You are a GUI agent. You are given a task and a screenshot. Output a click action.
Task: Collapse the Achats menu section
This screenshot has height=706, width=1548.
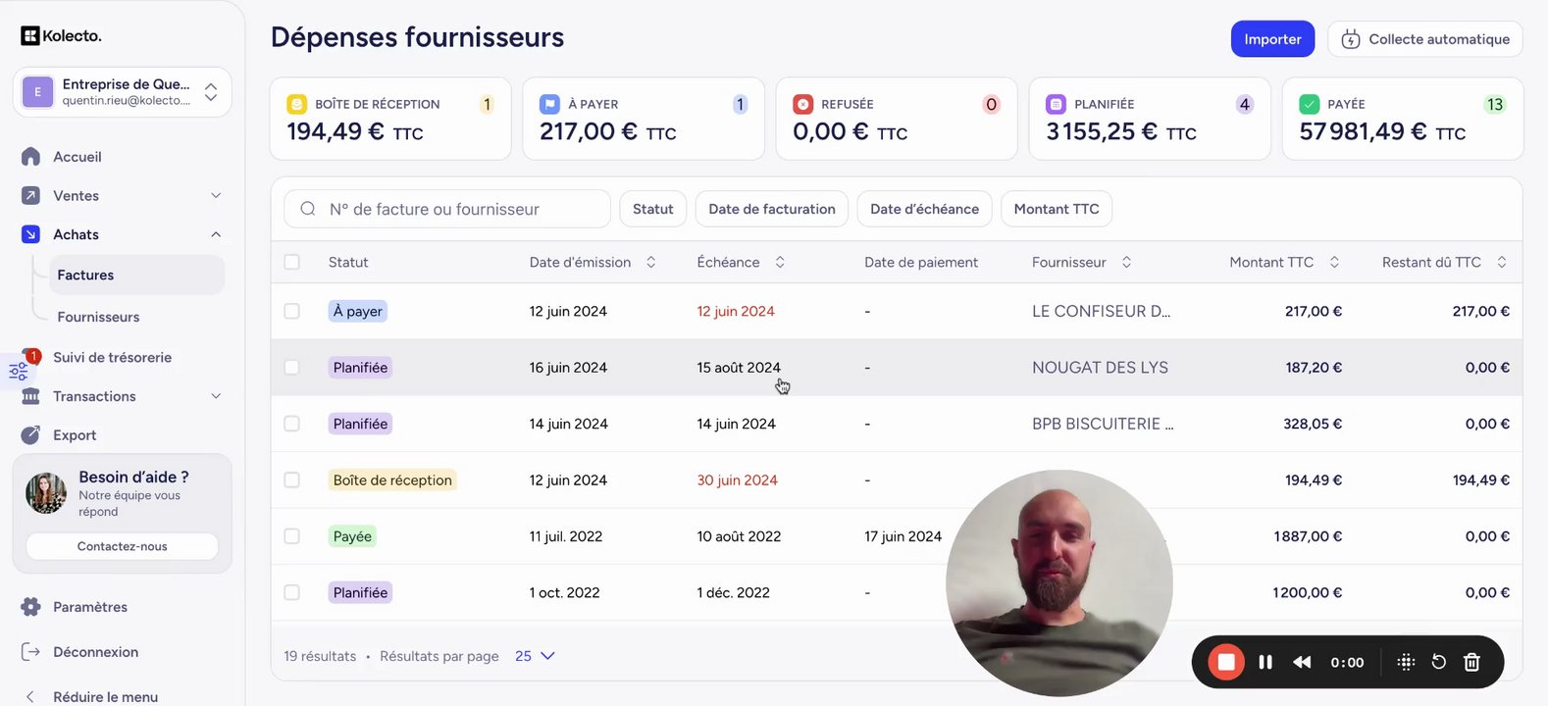pos(216,234)
